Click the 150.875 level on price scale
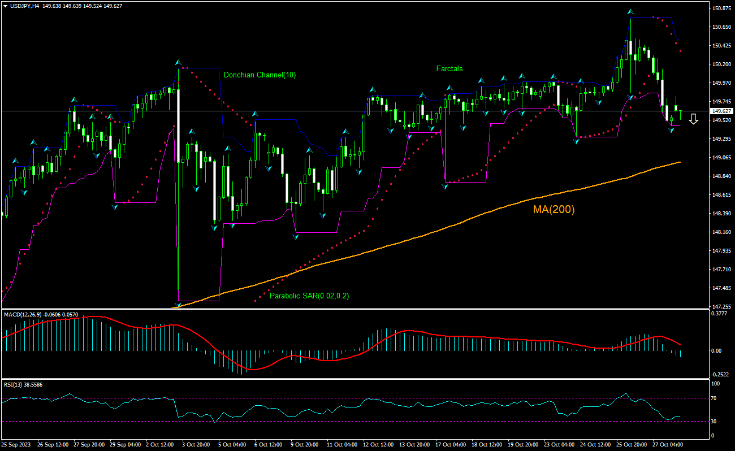The image size is (735, 451). [x=720, y=8]
